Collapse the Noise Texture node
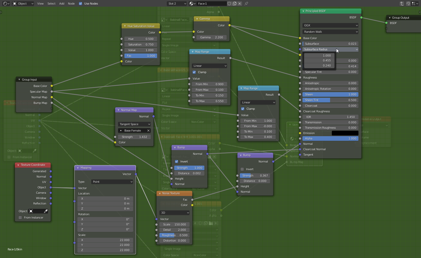The image size is (421, 258). [x=160, y=193]
